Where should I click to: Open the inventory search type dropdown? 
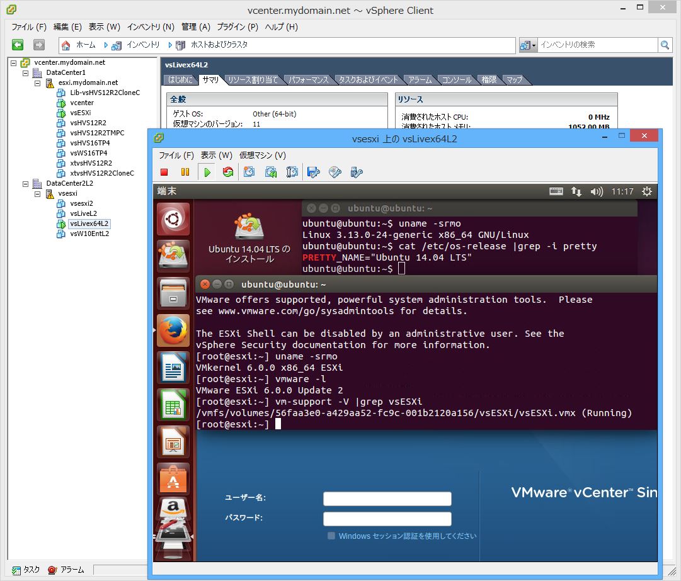click(x=528, y=45)
